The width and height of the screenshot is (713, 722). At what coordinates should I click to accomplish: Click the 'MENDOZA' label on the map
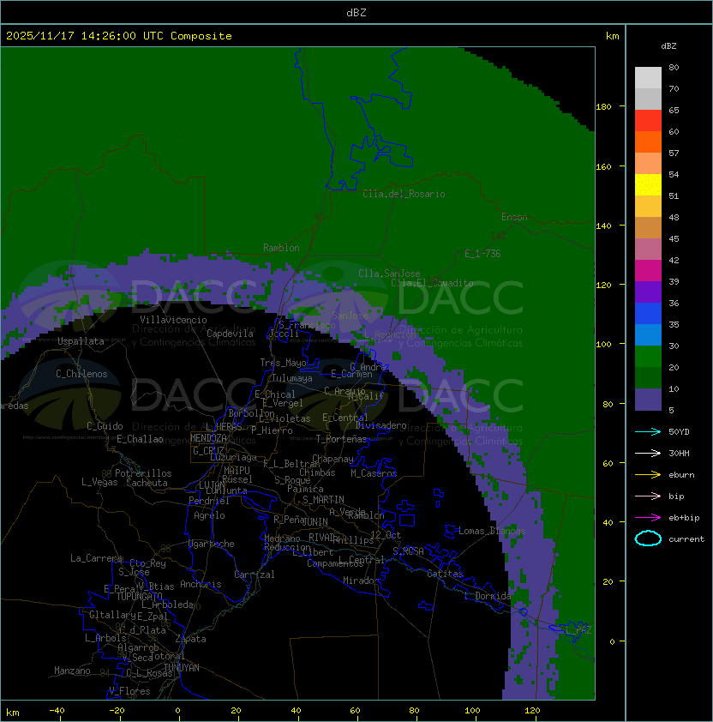[208, 438]
